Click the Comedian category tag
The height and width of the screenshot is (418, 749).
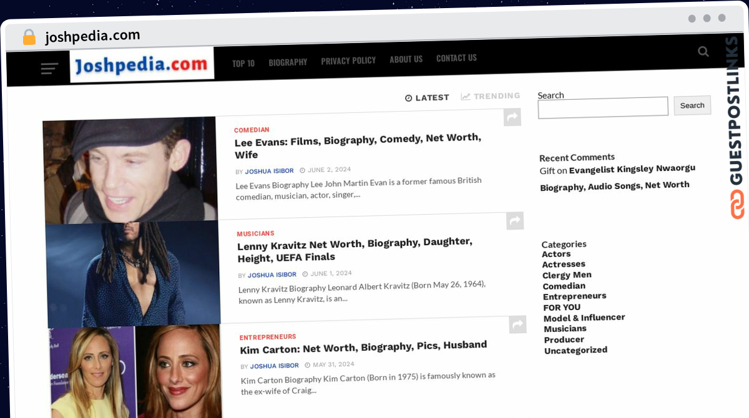click(252, 130)
